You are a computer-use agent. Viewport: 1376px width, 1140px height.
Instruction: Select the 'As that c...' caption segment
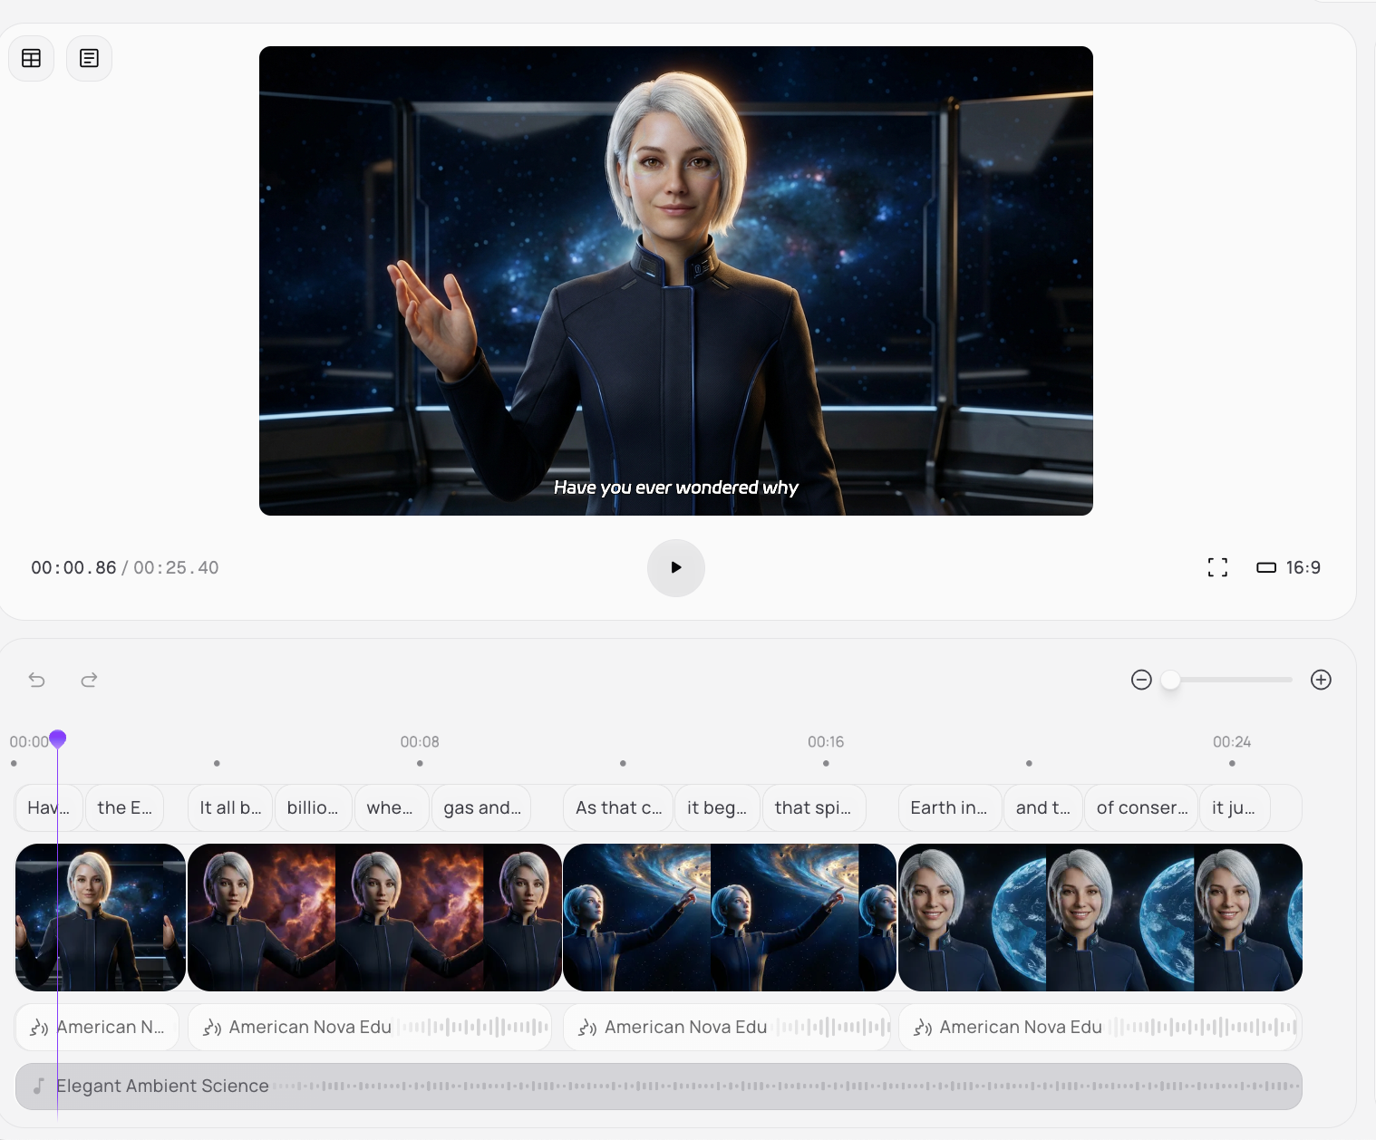point(618,808)
